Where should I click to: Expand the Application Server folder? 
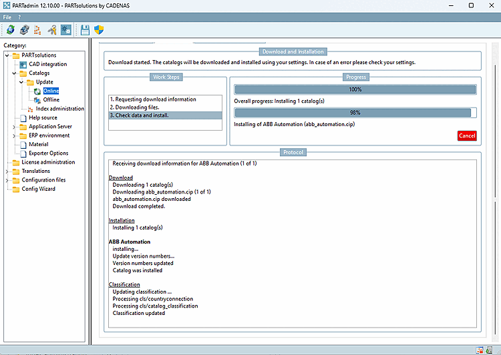(x=14, y=127)
